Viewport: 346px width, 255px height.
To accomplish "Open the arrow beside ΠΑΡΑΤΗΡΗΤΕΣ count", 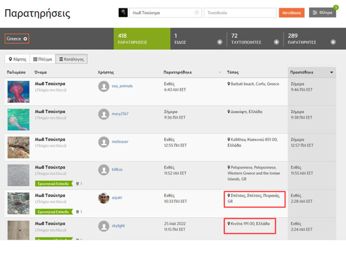I will pos(333,42).
